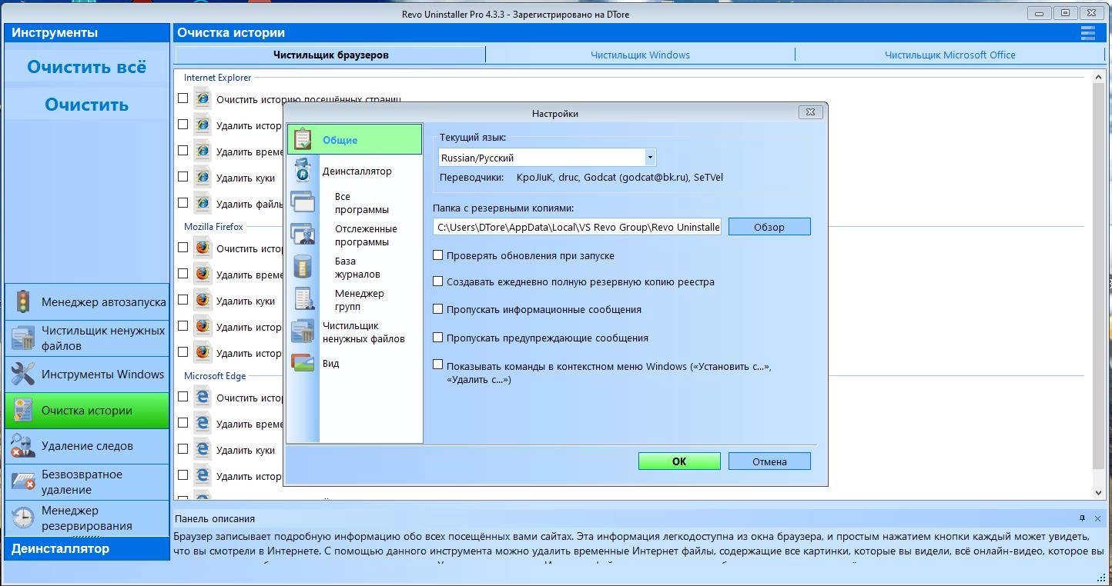Open the hamburger menu icon in Очистка истории header
Screen dimensions: 1112x586
(x=1087, y=33)
